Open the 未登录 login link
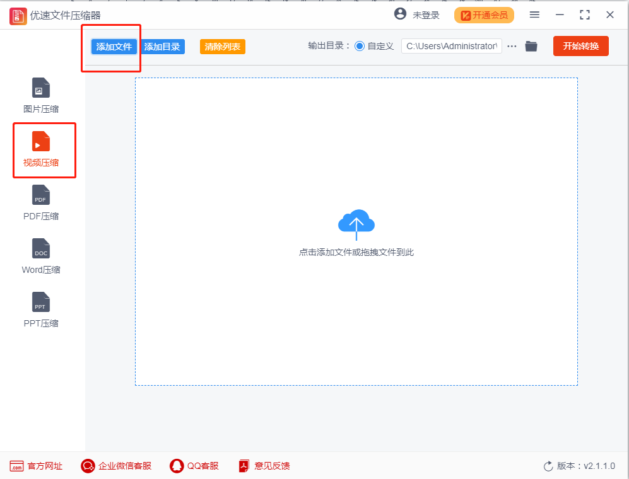Screen dimensions: 629x479 point(426,15)
